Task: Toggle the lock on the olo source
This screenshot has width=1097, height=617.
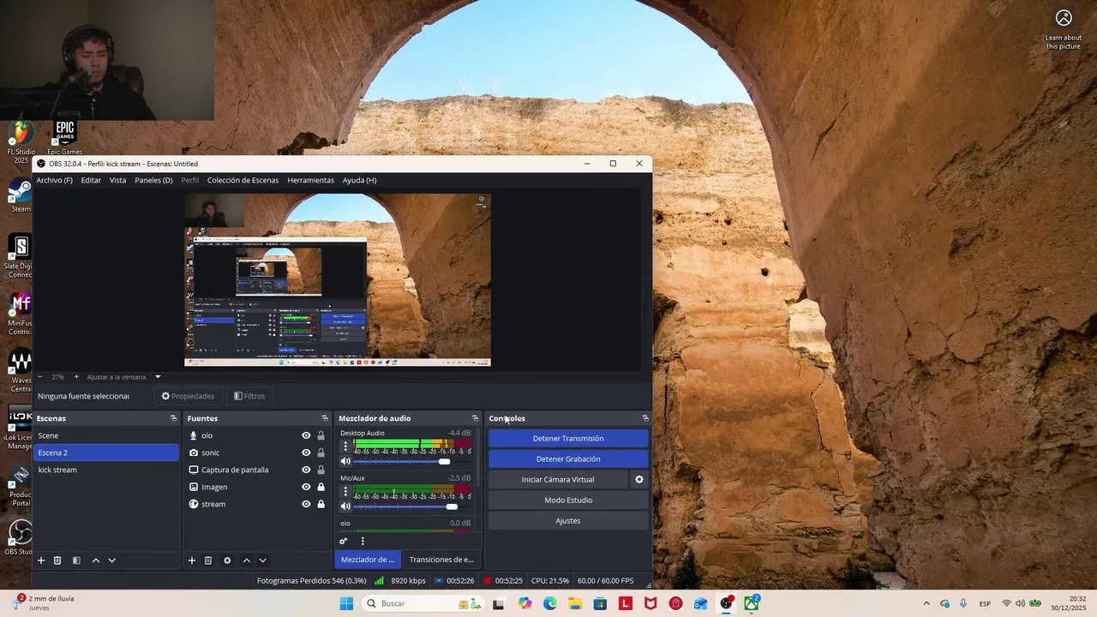Action: click(x=321, y=435)
